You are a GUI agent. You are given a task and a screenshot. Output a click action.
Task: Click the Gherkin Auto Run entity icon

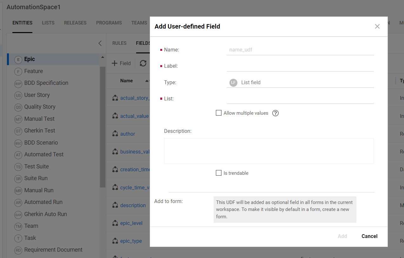coord(18,214)
